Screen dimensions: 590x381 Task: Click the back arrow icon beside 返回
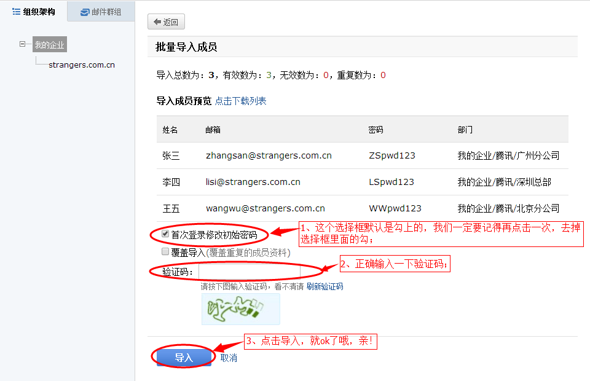pyautogui.click(x=157, y=22)
